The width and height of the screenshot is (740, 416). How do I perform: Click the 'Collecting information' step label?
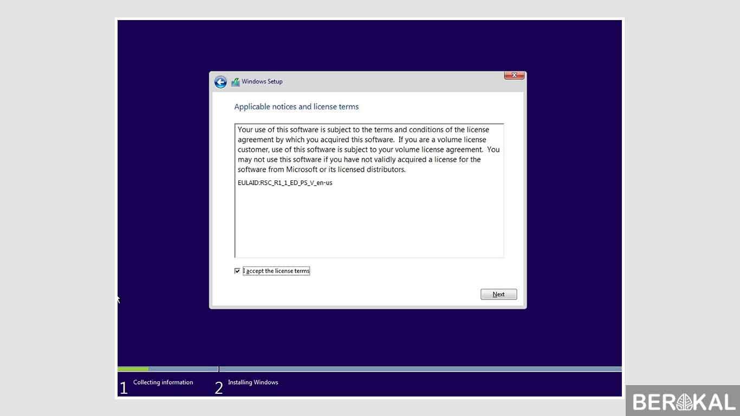pos(163,382)
